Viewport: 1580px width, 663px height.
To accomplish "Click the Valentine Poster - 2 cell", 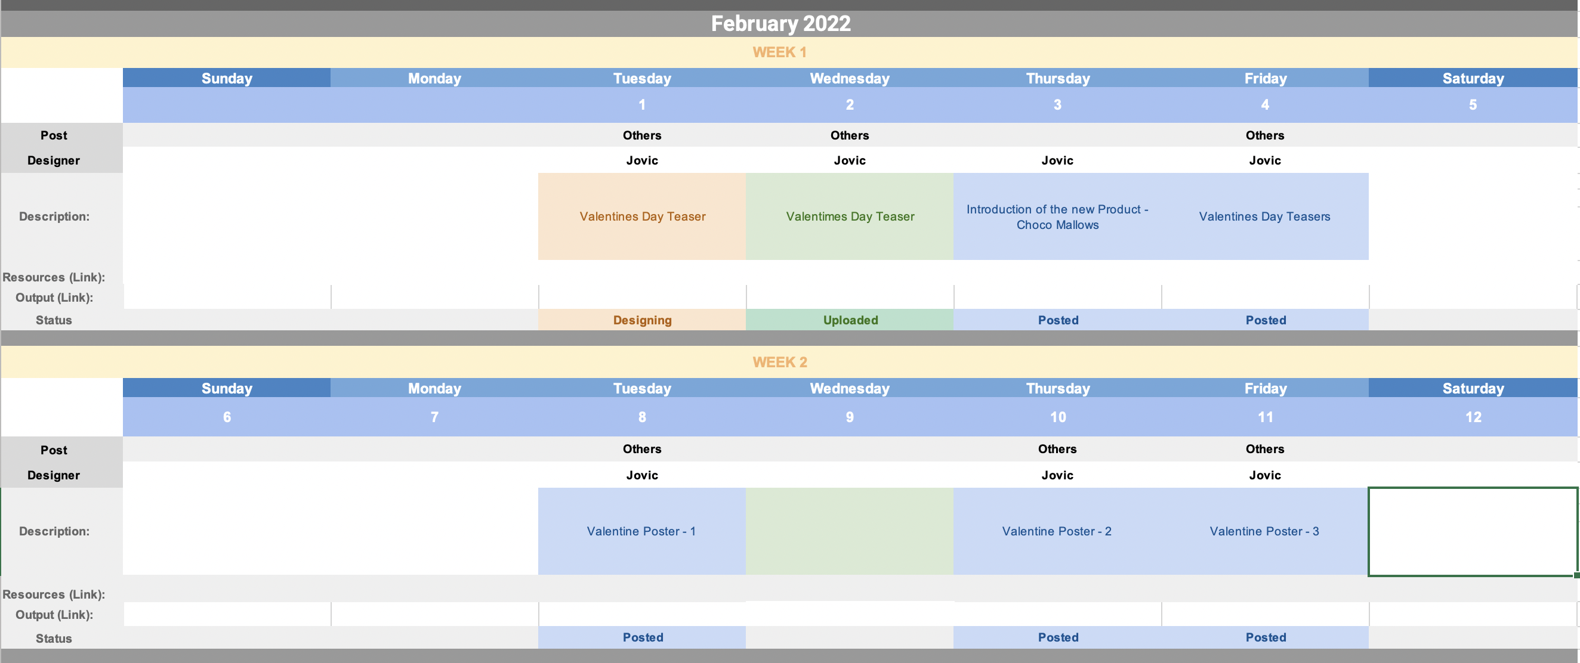I will [x=1057, y=531].
